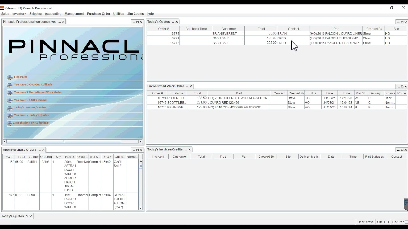Select the Unconfirmed Work Order tab title

click(166, 86)
